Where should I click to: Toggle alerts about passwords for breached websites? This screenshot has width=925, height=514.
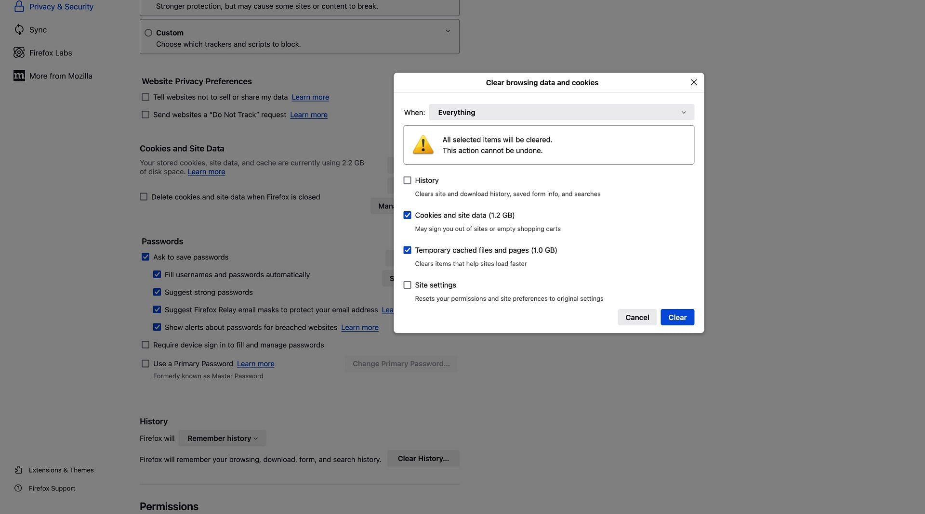157,327
